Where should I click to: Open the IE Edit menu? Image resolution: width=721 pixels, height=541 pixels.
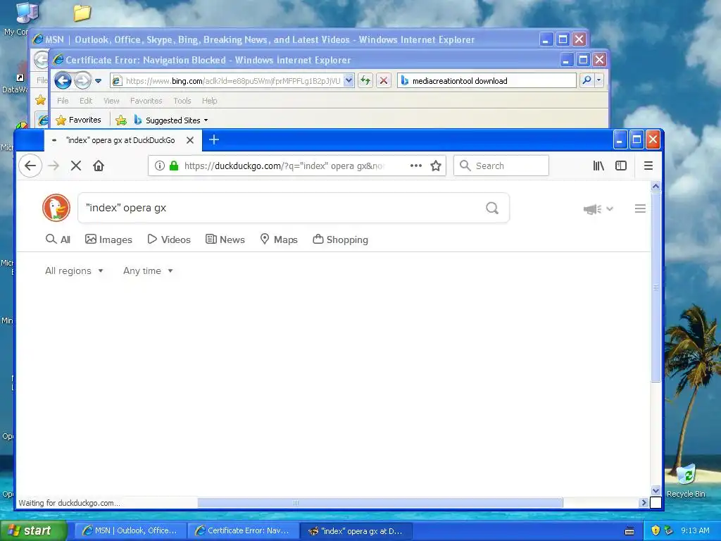pos(85,101)
